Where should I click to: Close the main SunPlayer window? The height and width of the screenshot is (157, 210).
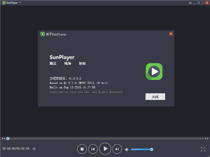(207, 3)
